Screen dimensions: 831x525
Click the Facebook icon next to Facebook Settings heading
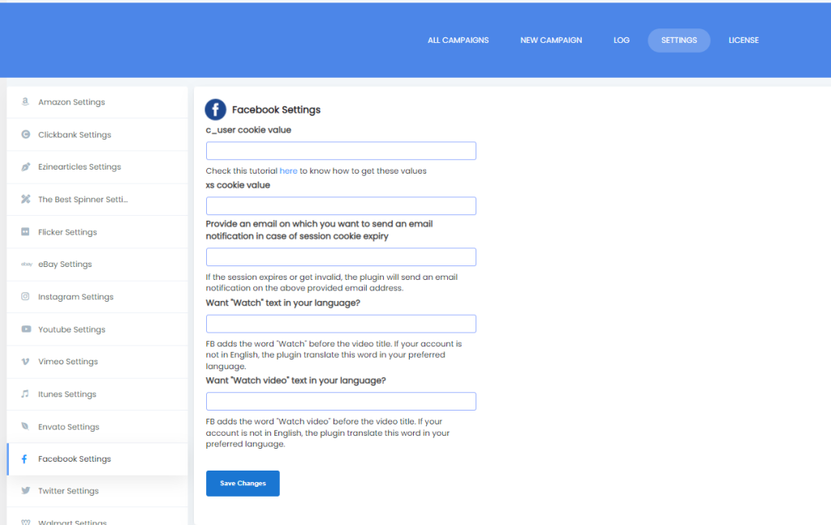coord(215,109)
